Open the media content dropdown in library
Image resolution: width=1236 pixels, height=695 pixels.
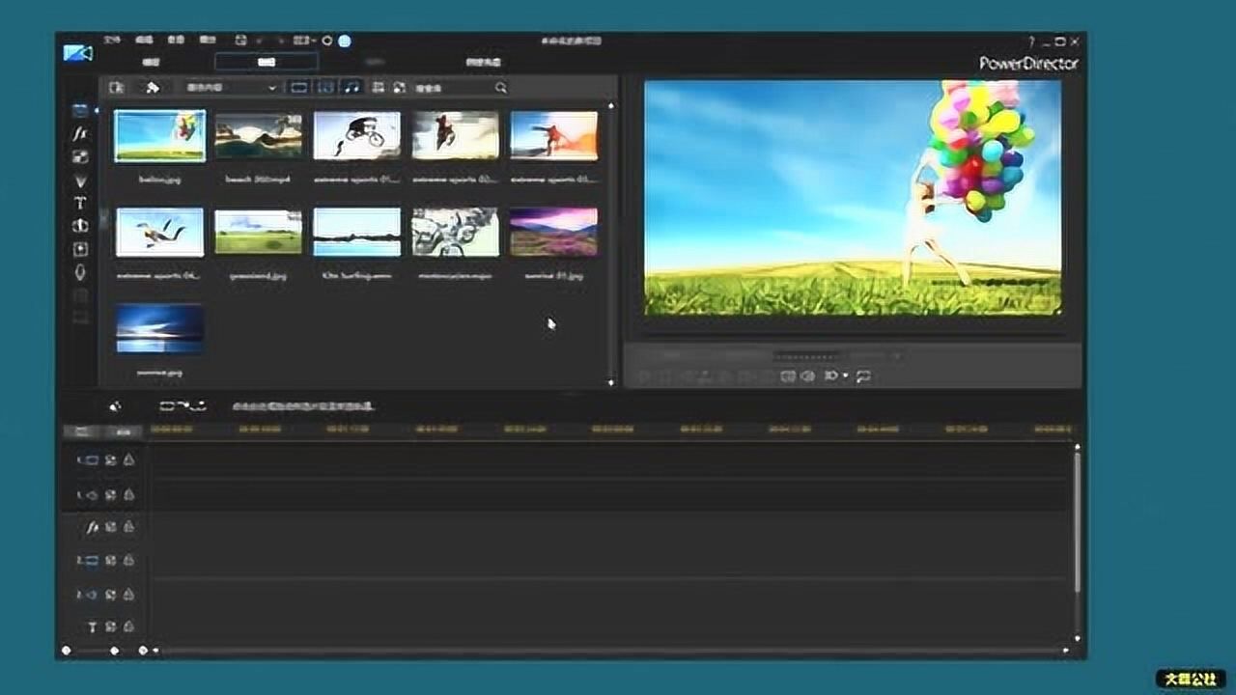[x=231, y=88]
